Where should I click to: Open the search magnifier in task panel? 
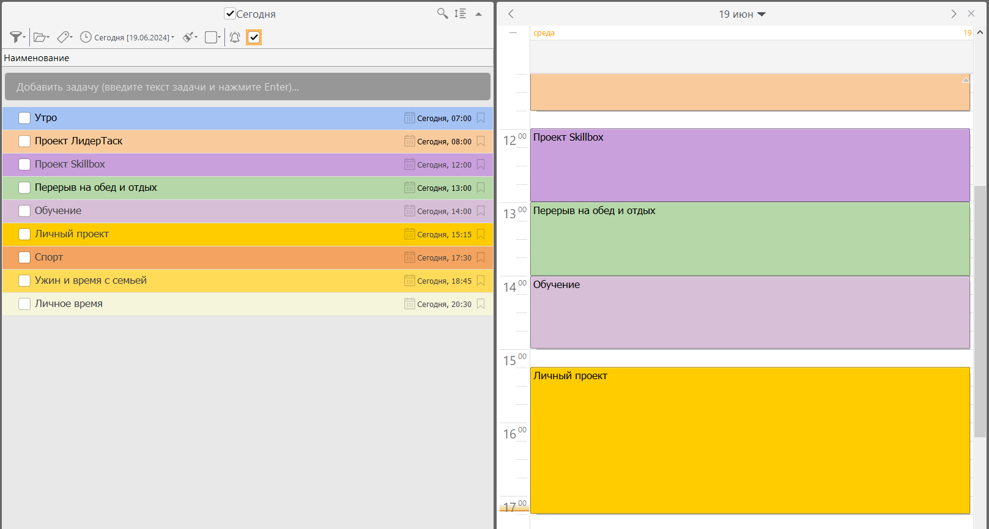[x=442, y=13]
